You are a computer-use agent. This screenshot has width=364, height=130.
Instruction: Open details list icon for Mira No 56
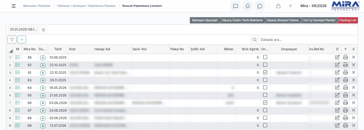(17, 57)
